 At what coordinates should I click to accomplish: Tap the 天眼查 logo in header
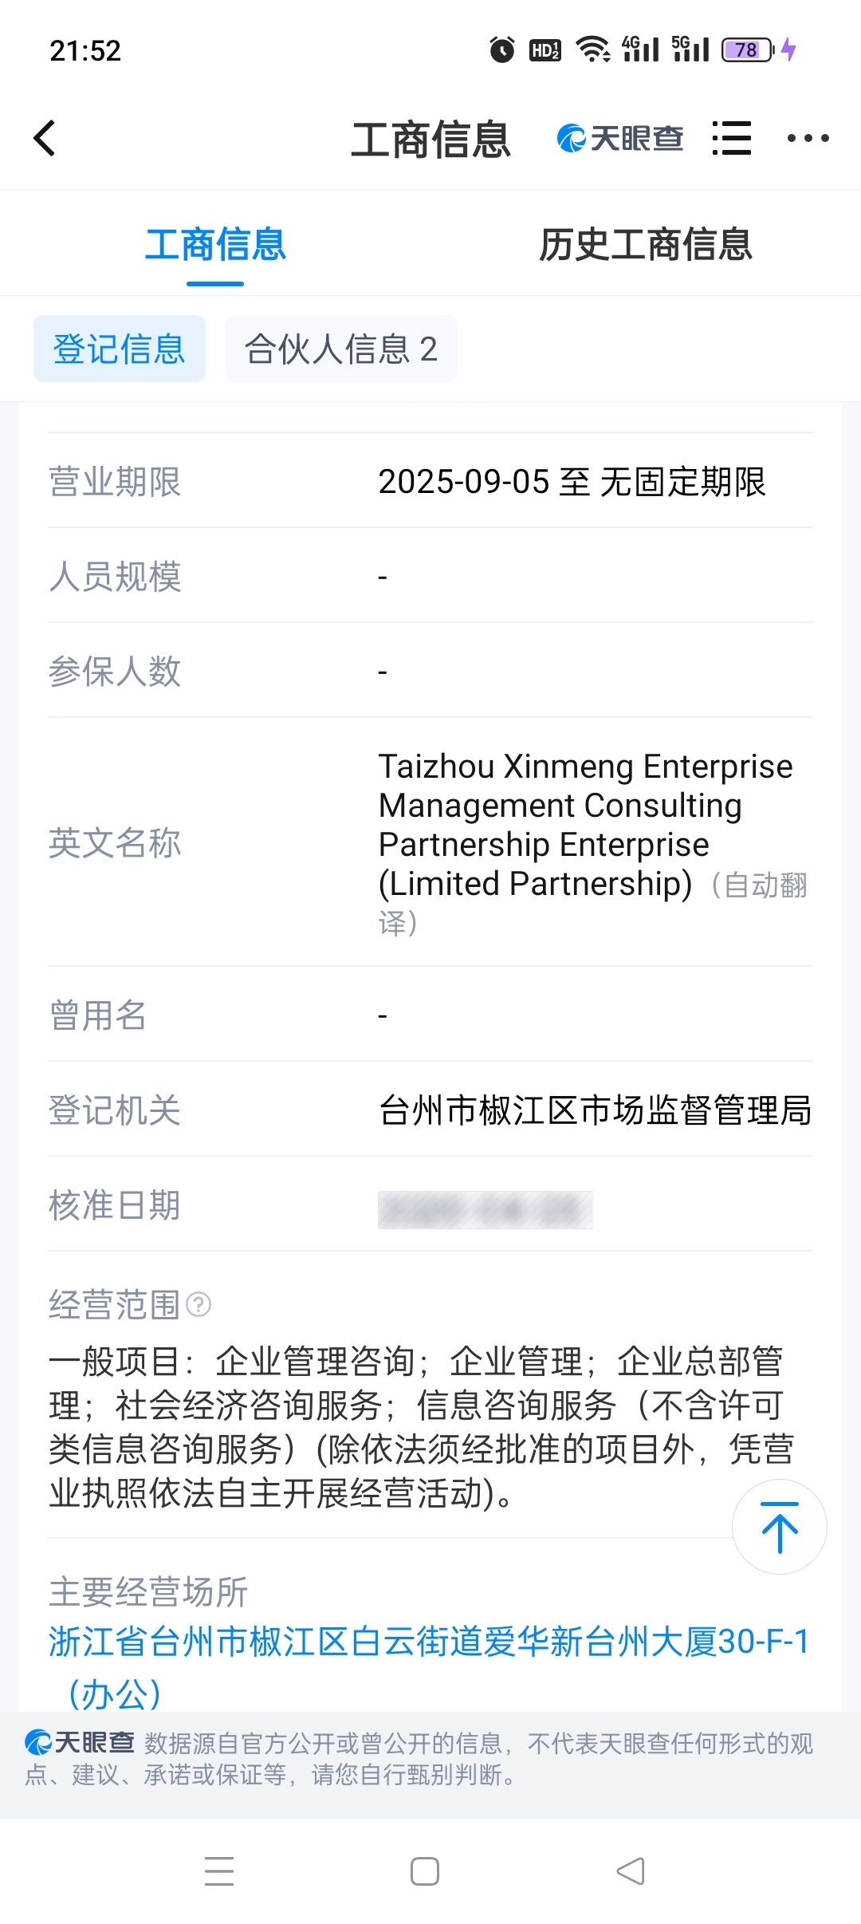[x=619, y=138]
